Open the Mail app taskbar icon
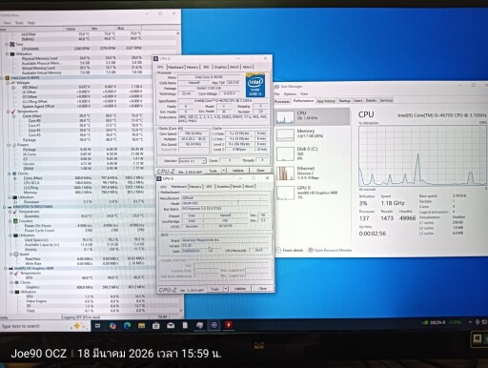 [171, 325]
